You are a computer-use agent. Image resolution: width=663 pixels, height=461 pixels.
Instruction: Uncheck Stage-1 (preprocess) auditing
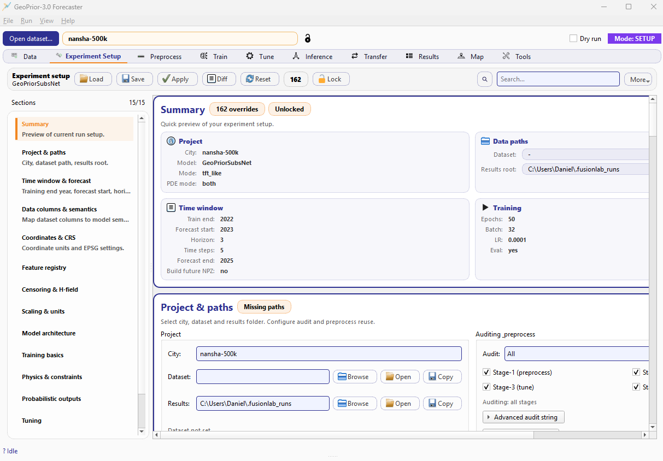486,373
